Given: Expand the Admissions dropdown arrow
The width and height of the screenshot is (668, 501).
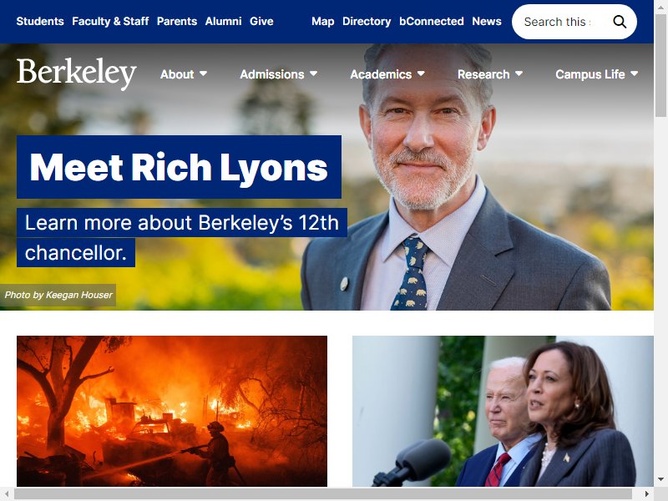Looking at the screenshot, I should coord(314,73).
